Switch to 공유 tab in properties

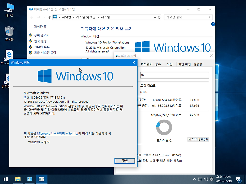(158, 64)
